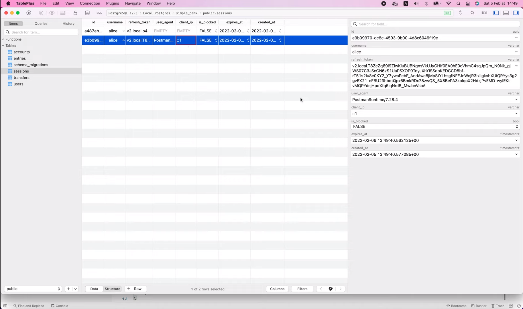
Task: Select the schema_migrations table
Action: pyautogui.click(x=31, y=65)
